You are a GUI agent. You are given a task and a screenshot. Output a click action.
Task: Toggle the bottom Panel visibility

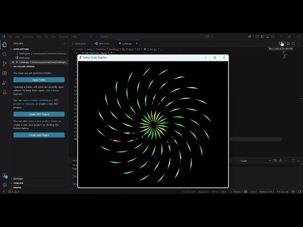(267, 36)
